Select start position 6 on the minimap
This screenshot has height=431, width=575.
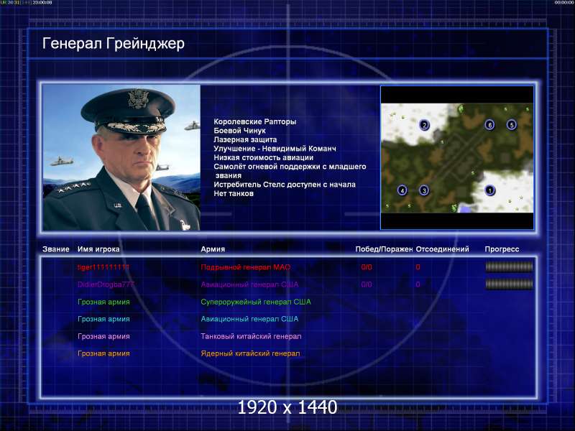(490, 125)
